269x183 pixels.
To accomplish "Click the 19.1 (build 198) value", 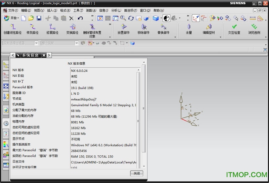I will [x=82, y=88].
